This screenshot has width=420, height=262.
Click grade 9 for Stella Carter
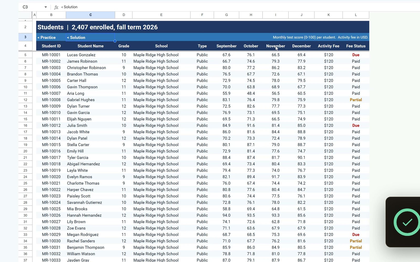pyautogui.click(x=124, y=145)
